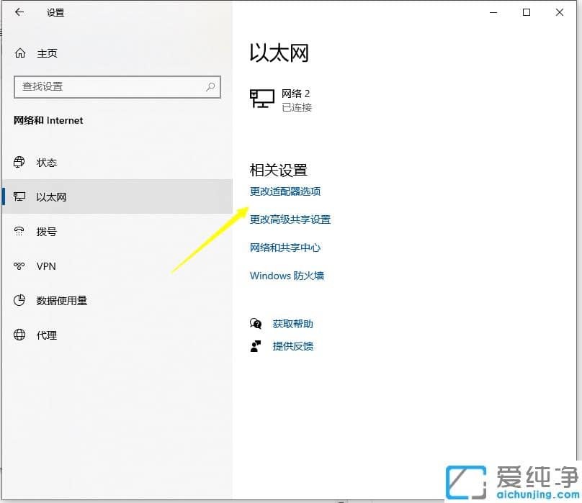
Task: Click the 提供反馈 text link
Action: click(x=292, y=346)
